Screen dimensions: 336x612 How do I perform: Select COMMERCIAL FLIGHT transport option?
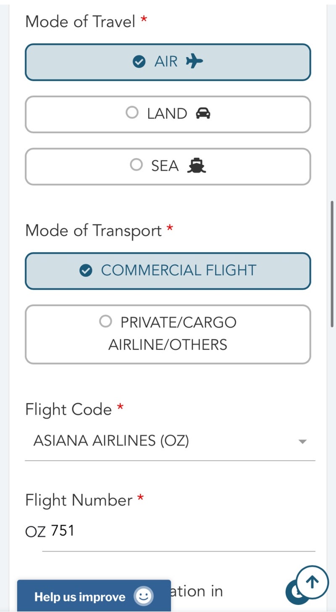pos(168,271)
